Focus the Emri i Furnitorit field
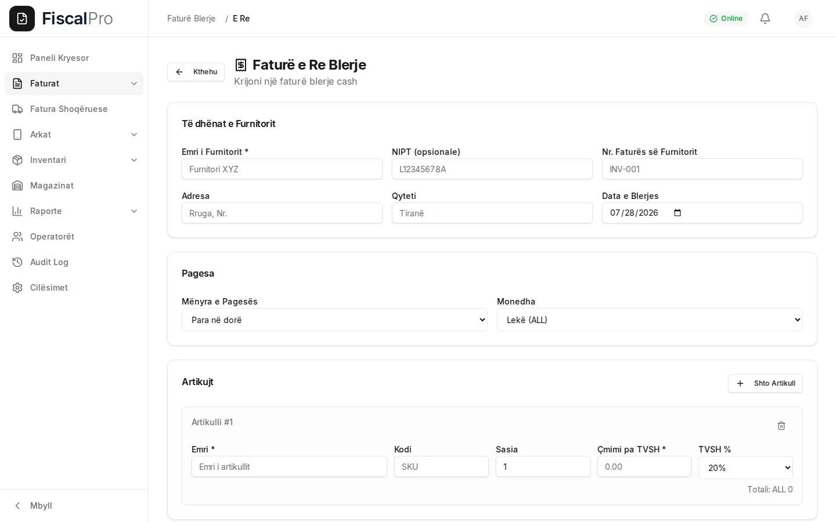Screen dimensions: 836x522 click(282, 169)
